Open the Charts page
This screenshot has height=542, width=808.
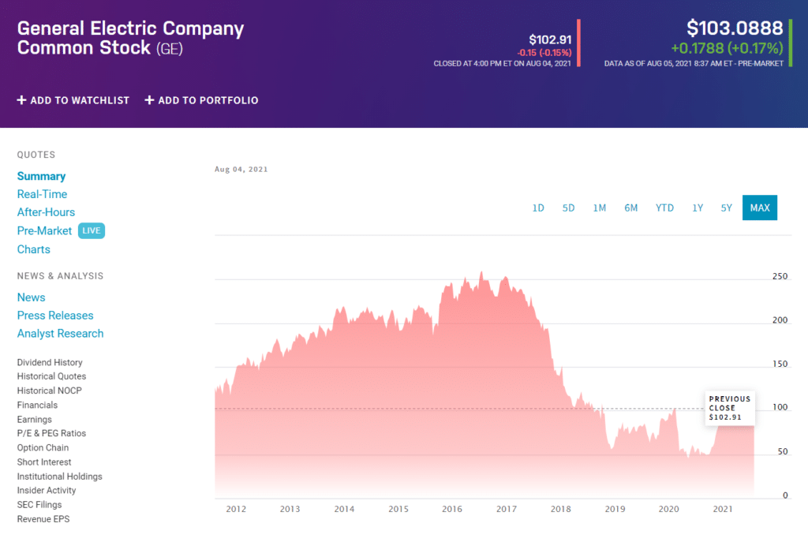[33, 249]
